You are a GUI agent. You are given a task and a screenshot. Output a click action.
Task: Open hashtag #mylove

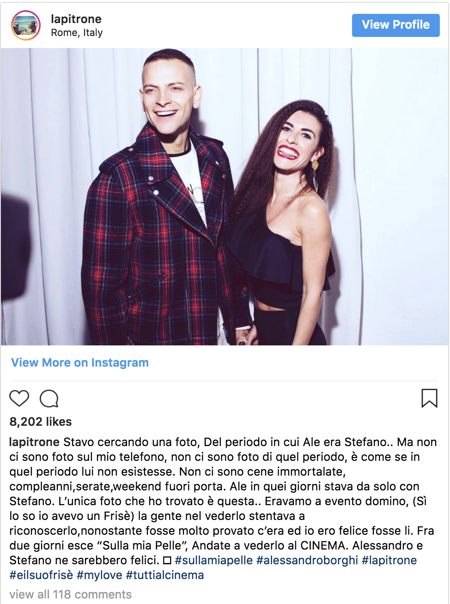99,575
